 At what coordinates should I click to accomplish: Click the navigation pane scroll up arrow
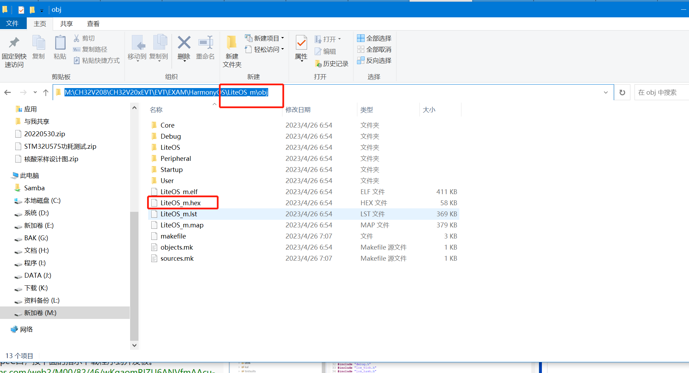tap(134, 108)
